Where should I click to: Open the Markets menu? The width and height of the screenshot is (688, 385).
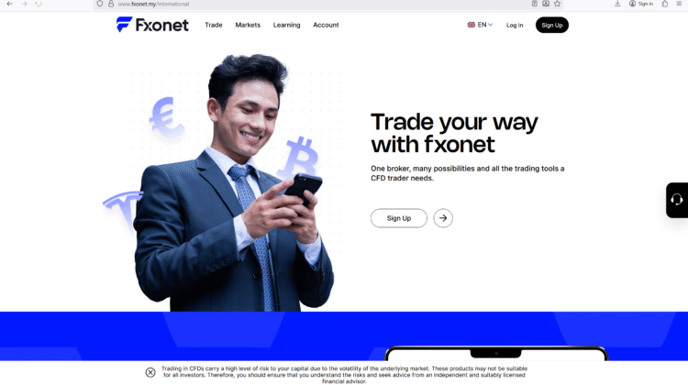click(248, 25)
